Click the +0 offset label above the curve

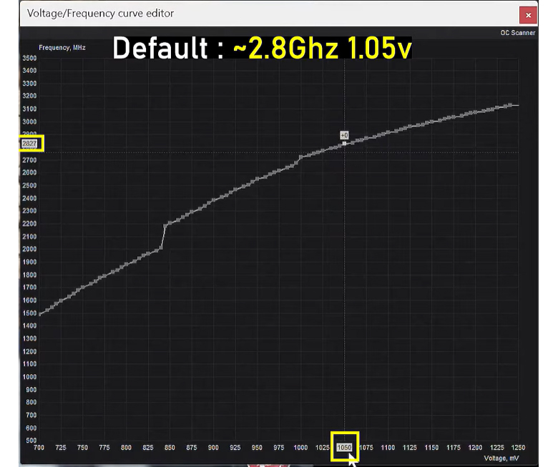[344, 135]
